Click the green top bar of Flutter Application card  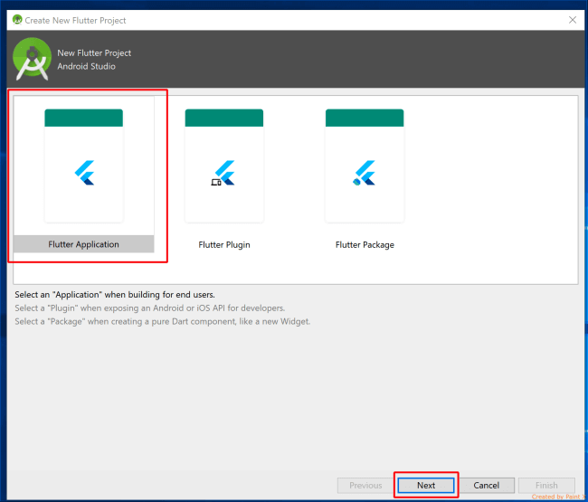83,118
